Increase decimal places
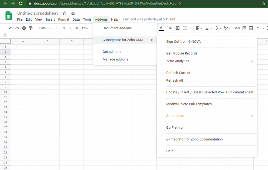The height and width of the screenshot is (170, 268). click(x=77, y=28)
